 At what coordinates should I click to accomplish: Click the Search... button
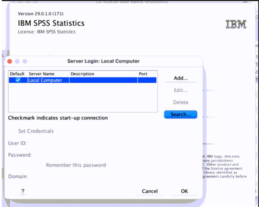tap(181, 114)
